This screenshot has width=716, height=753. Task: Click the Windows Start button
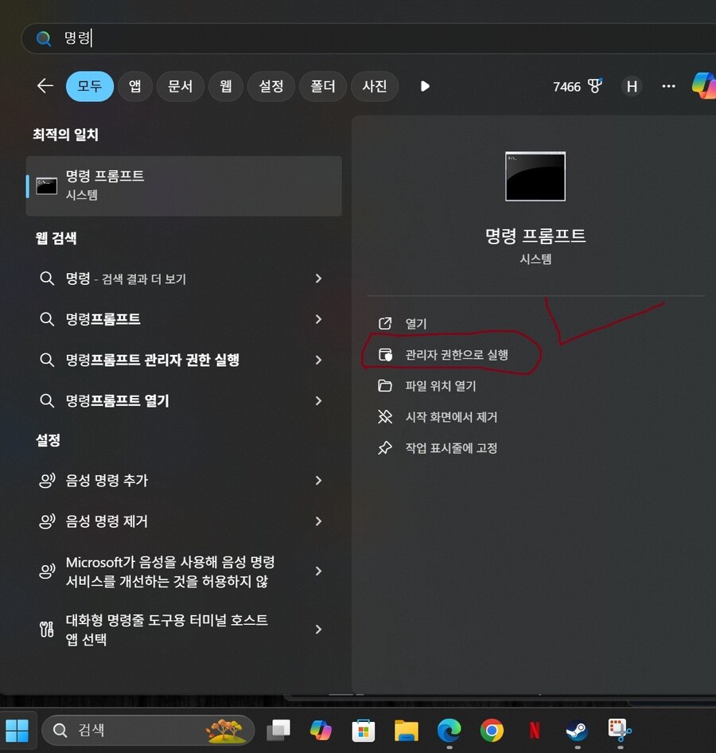(17, 730)
